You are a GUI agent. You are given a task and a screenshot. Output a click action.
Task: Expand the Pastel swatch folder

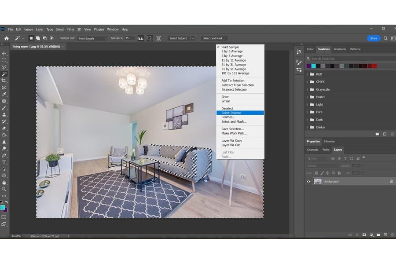coord(308,97)
